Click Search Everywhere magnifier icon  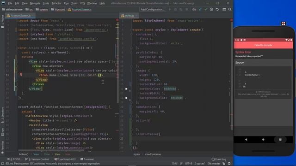[230, 9]
